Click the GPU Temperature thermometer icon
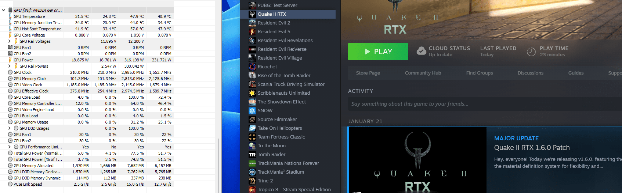 point(10,16)
